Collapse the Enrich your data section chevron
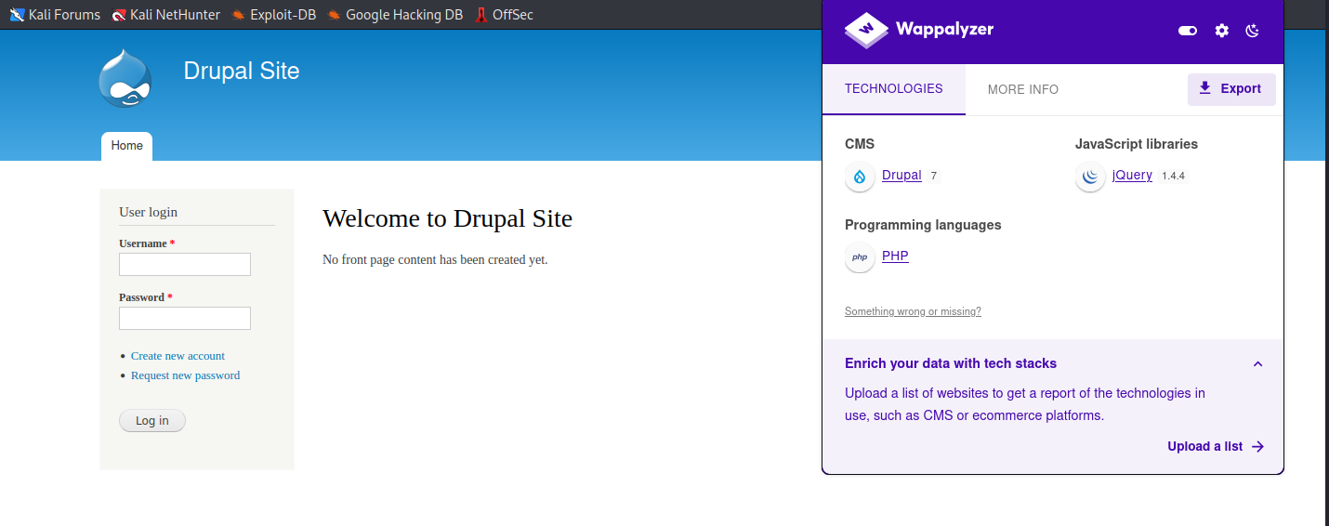The height and width of the screenshot is (526, 1329). [1257, 364]
